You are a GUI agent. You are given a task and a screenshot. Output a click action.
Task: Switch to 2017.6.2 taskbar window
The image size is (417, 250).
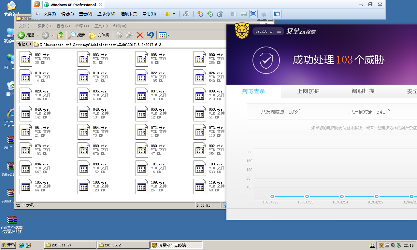click(123, 245)
